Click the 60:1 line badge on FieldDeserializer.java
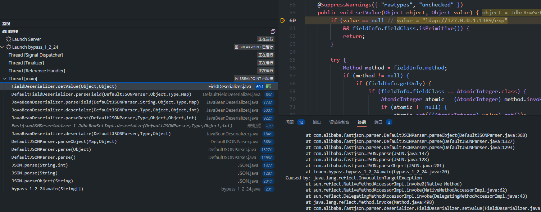Screen dimensions: 541x212 click(259, 87)
